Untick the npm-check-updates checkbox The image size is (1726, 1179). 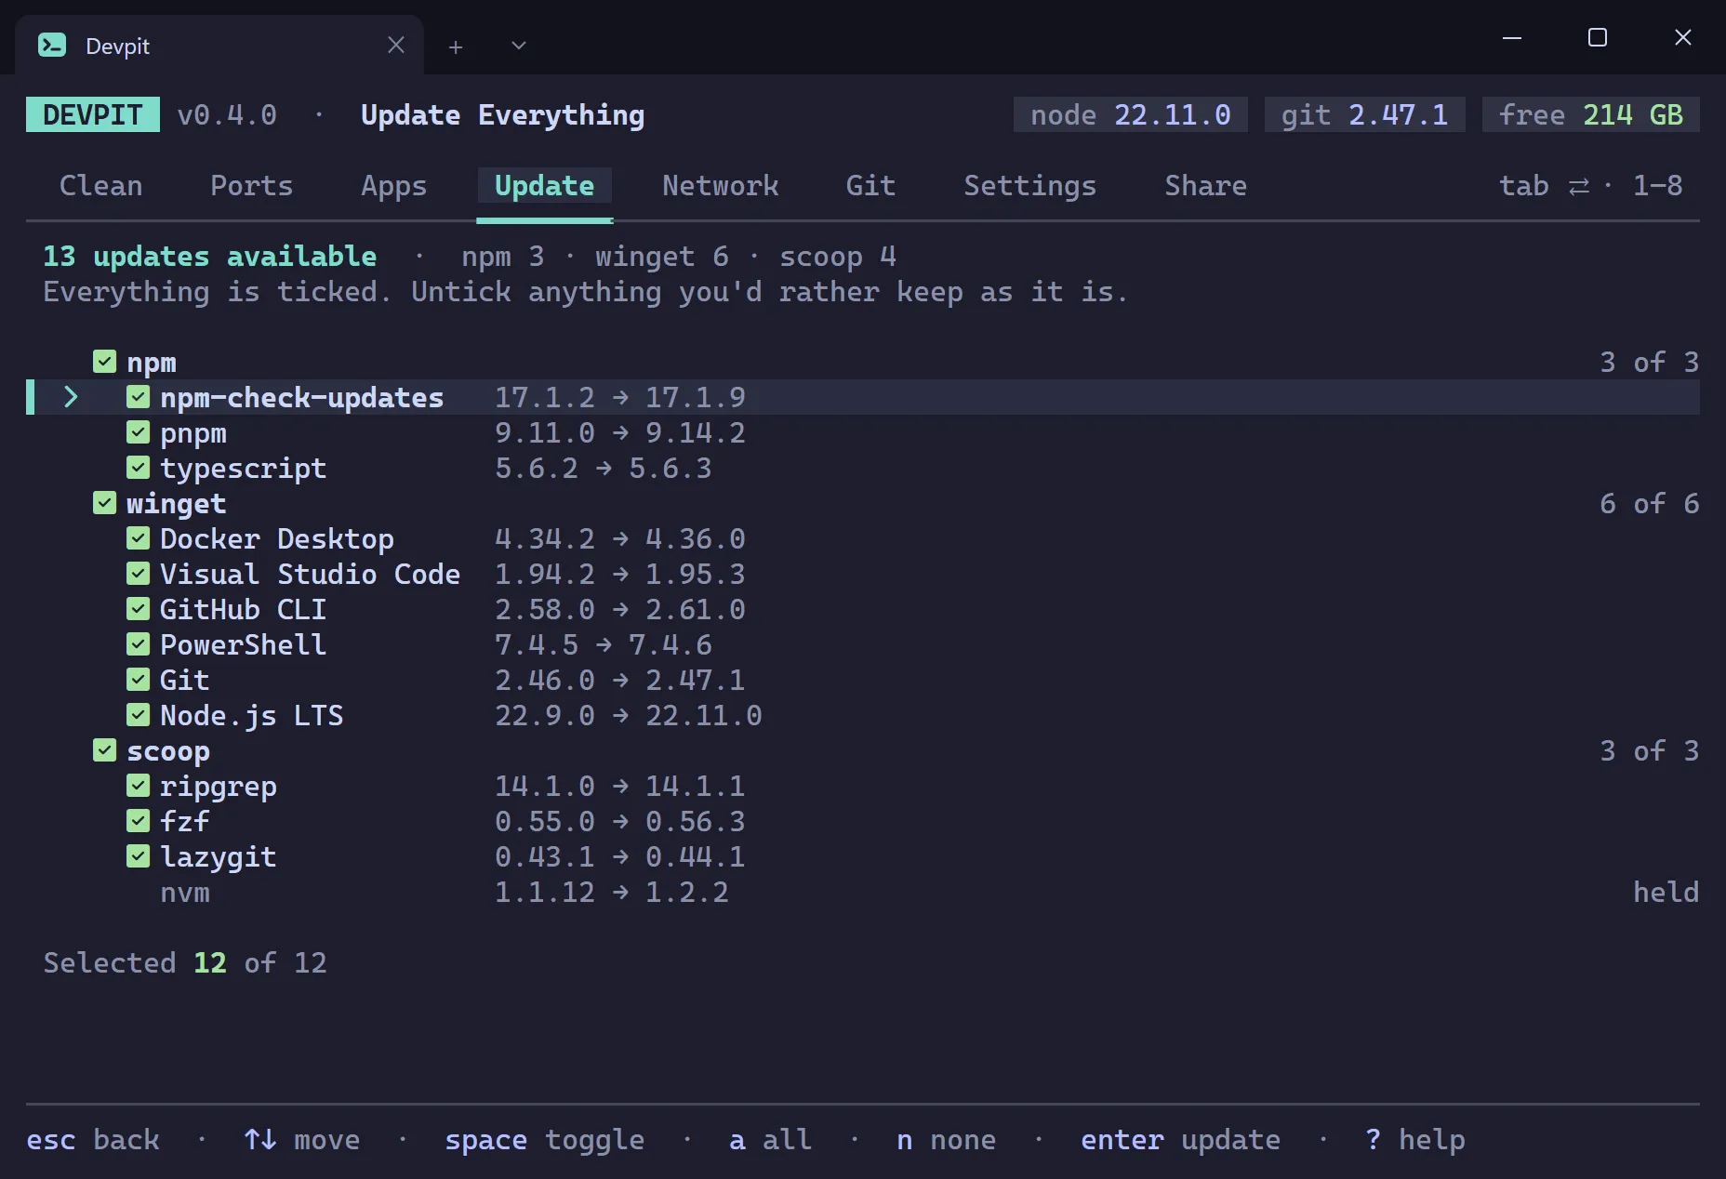click(x=139, y=397)
